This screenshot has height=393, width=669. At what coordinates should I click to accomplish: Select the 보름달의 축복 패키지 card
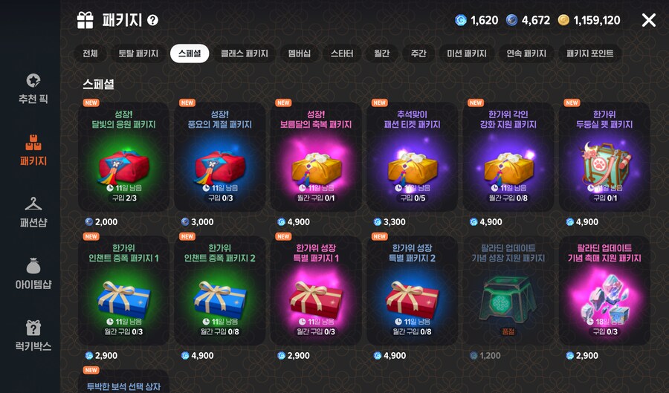click(316, 157)
